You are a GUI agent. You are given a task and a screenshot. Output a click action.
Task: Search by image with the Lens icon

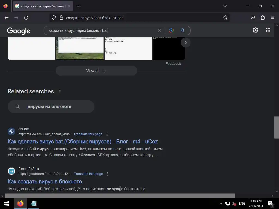click(x=171, y=30)
